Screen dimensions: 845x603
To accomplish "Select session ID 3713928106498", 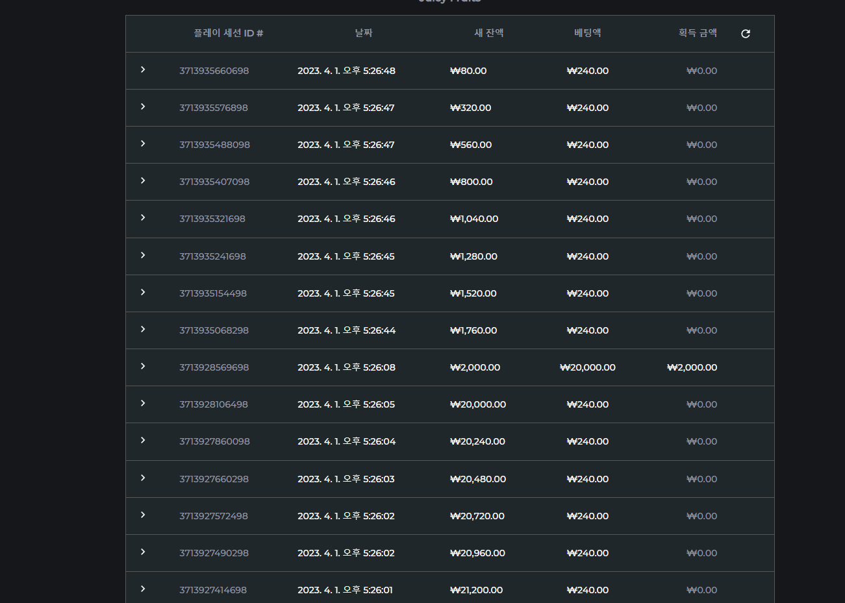I will 214,404.
